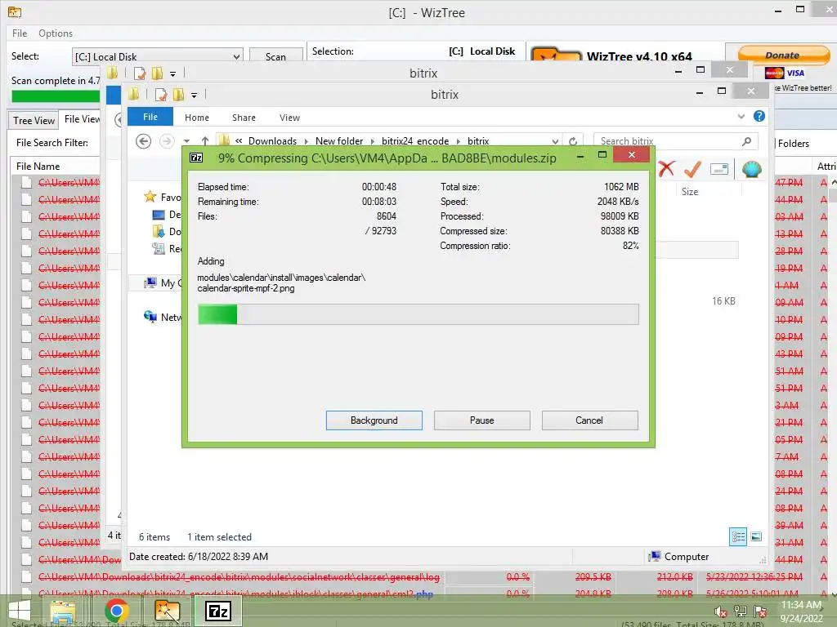Click Downloads in the address breadcrumb

click(x=272, y=141)
